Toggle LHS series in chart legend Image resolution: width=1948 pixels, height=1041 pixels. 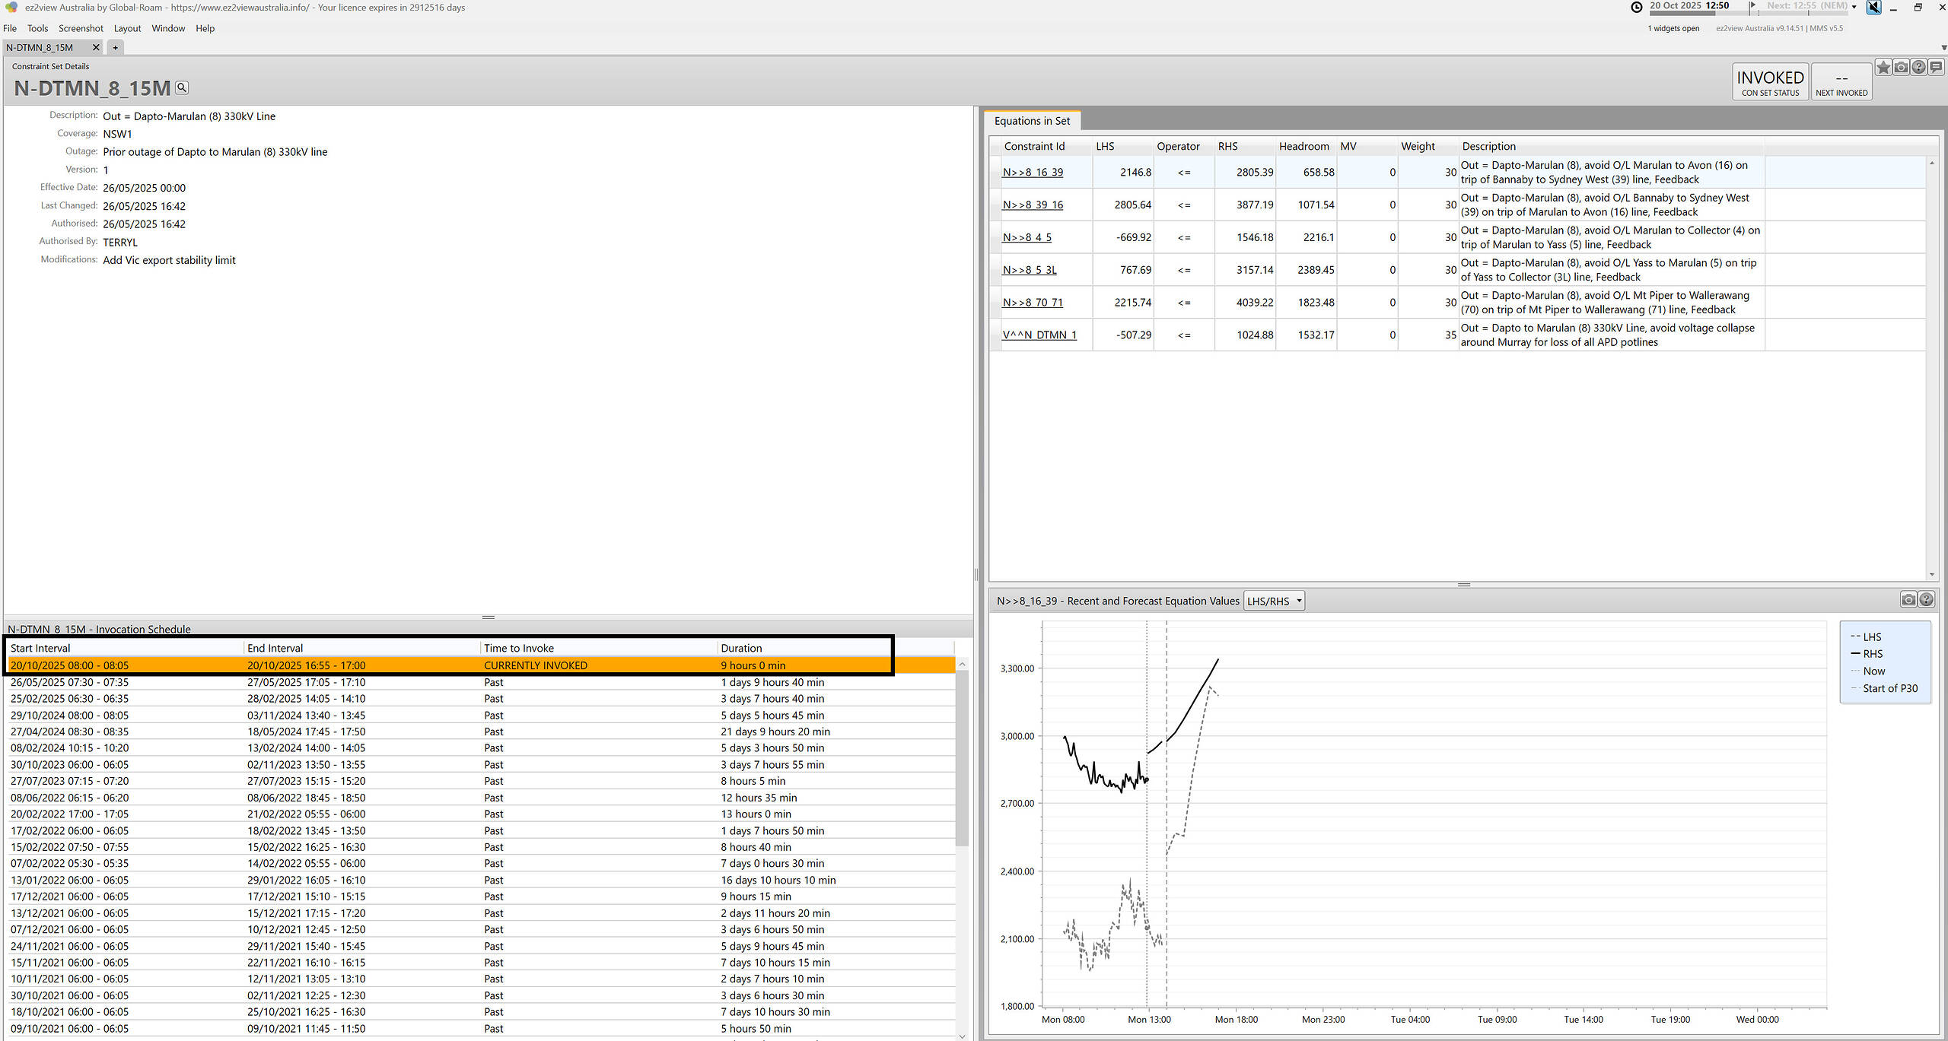point(1872,637)
